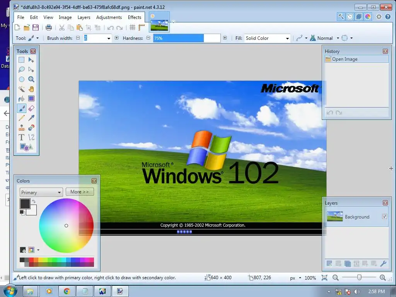Image resolution: width=396 pixels, height=297 pixels.
Task: Click the zoom slider in status bar
Action: pos(359,278)
